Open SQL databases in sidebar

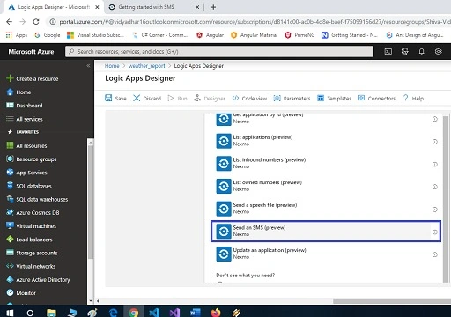click(29, 186)
